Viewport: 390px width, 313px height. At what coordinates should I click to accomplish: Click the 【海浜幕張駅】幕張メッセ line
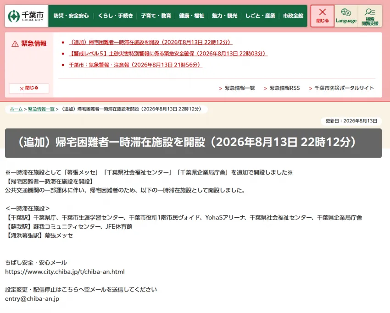tap(39, 236)
